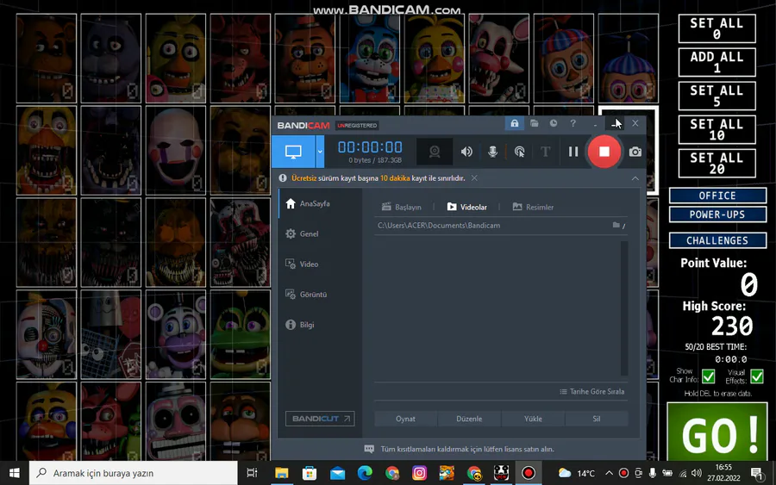776x485 pixels.
Task: Click the taskbar search box
Action: pos(133,473)
